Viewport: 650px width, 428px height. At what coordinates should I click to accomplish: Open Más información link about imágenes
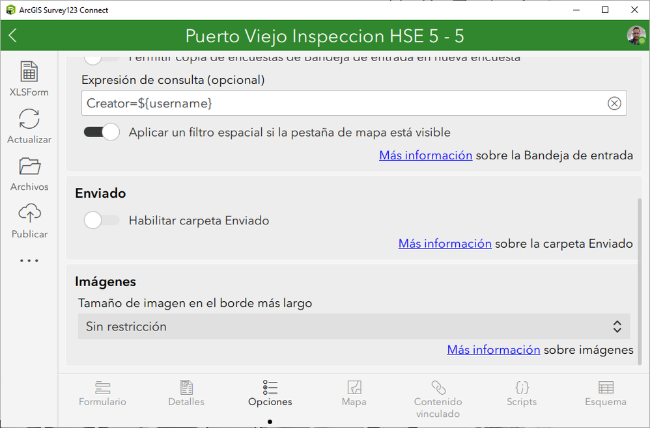tap(493, 350)
